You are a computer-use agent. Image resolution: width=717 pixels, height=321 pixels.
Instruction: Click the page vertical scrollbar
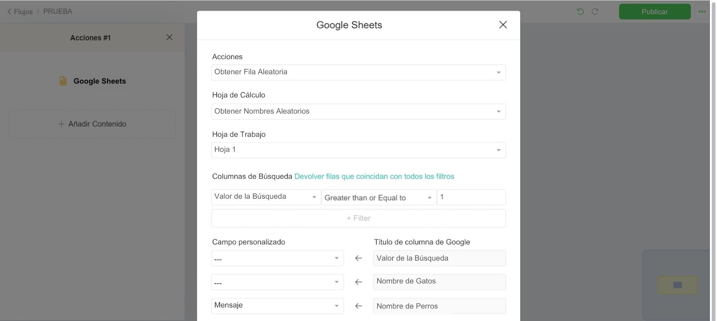click(x=713, y=160)
